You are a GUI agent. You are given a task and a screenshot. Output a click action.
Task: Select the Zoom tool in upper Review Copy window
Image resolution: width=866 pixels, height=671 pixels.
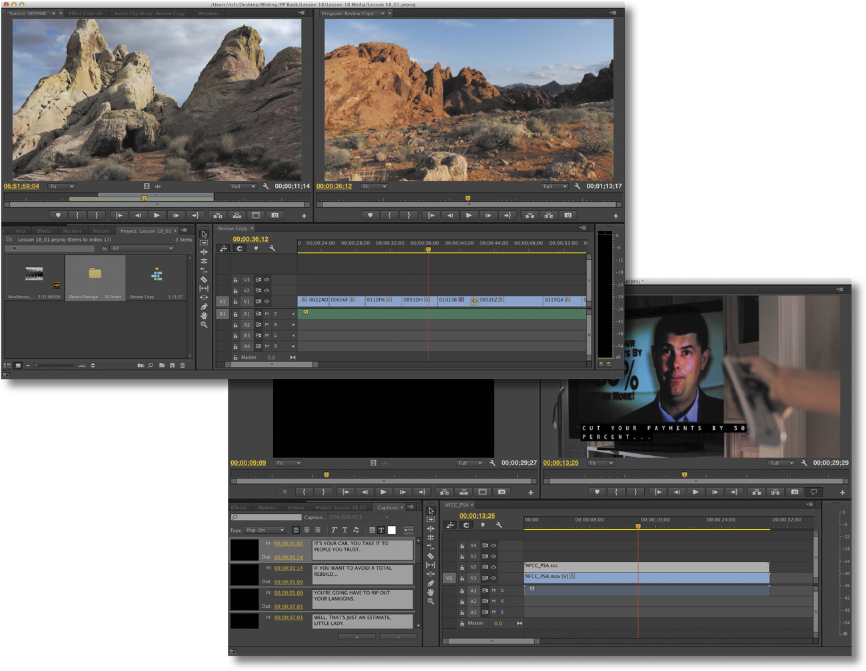pos(204,325)
